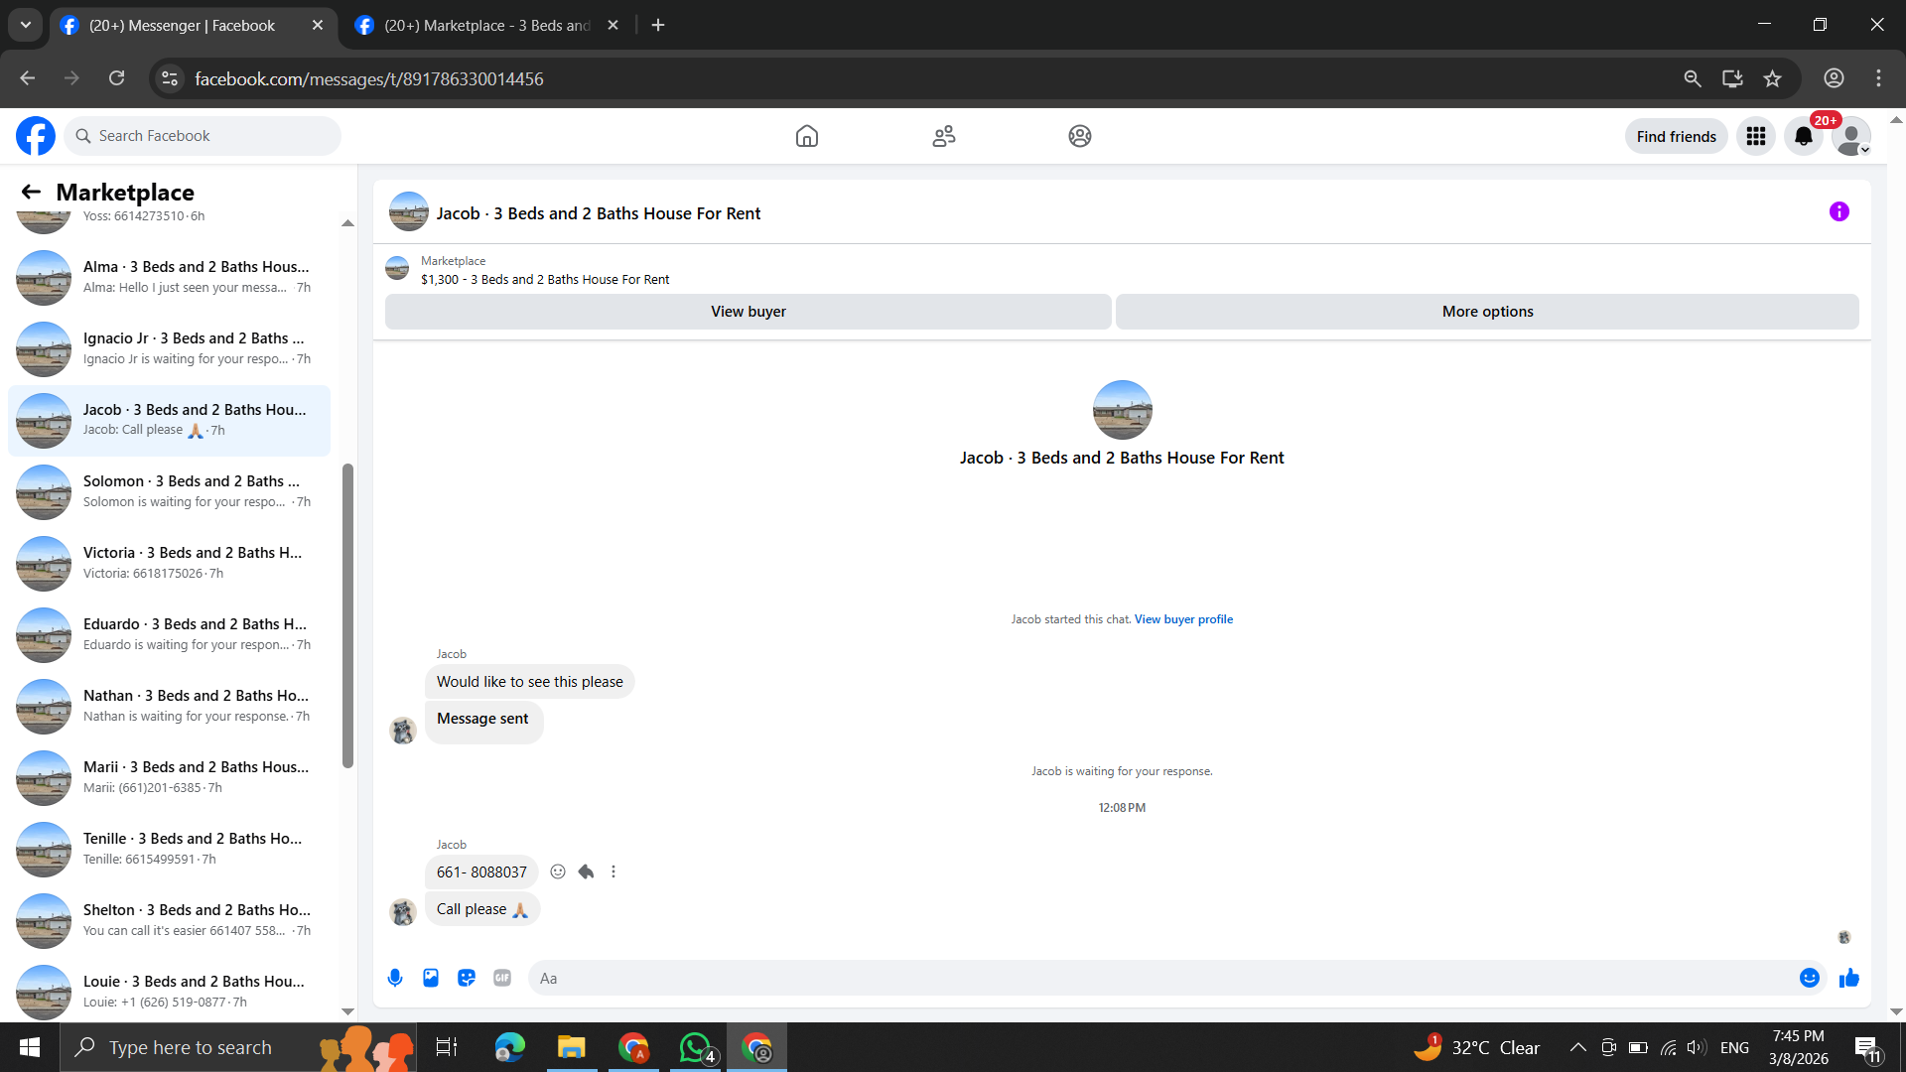Open emoji picker in message box
This screenshot has width=1906, height=1072.
1809,978
